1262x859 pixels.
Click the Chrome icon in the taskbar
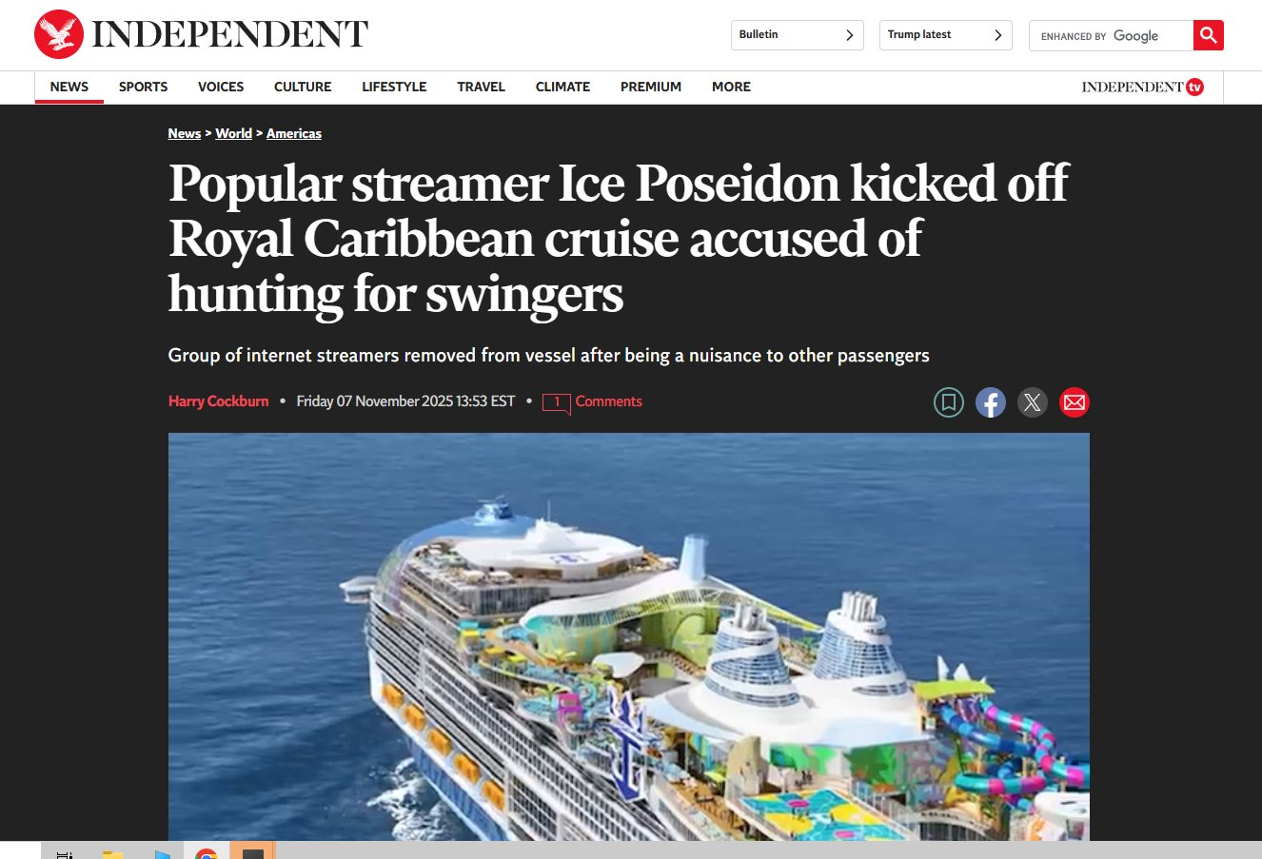point(207,852)
